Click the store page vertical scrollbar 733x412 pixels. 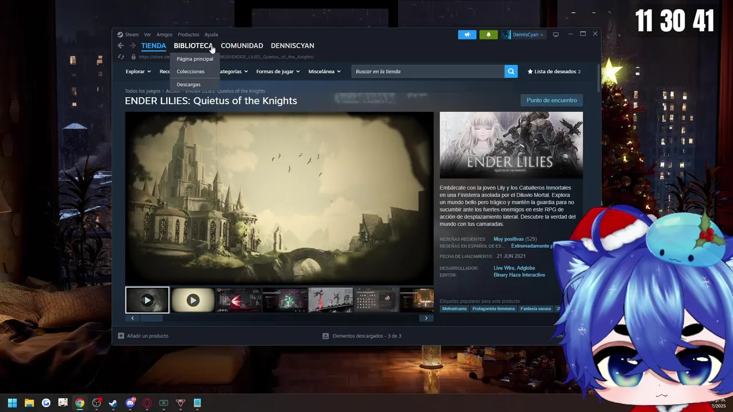(599, 77)
